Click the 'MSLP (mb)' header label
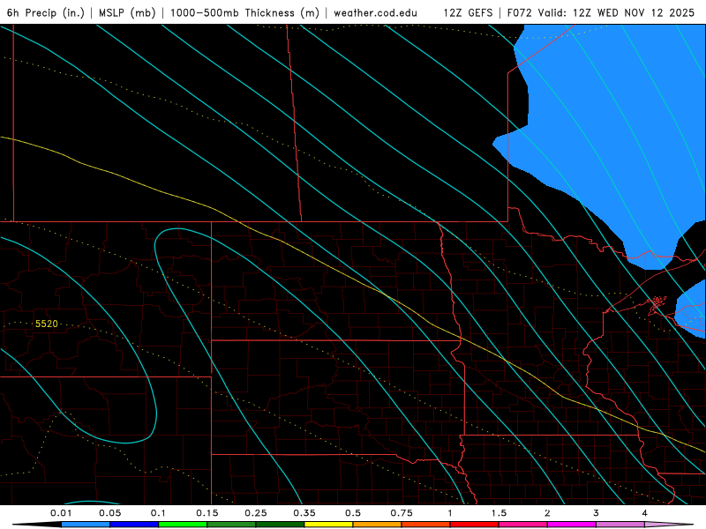Screen dimensions: 706x529 [x=127, y=12]
